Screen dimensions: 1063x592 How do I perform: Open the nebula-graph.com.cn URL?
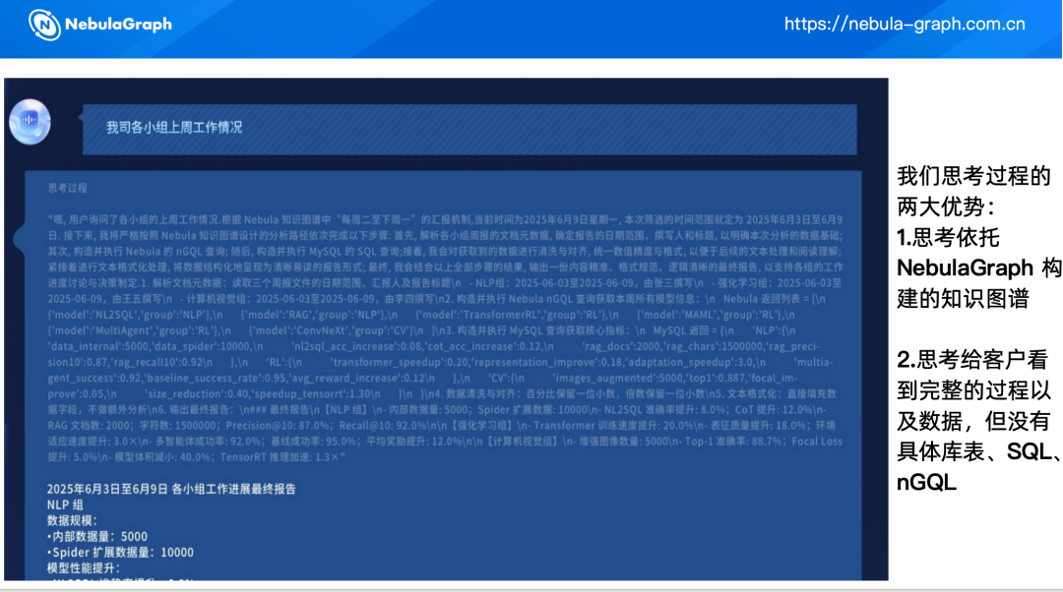click(905, 25)
